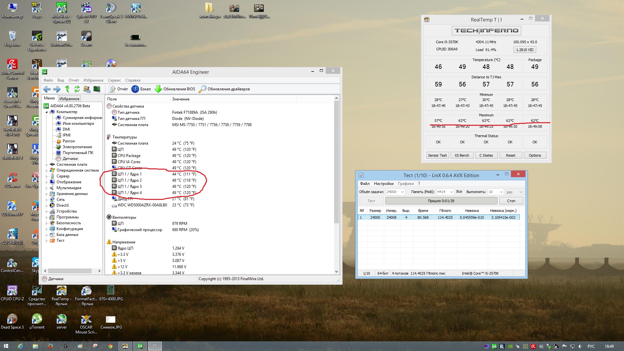Click the monitor diagnostics icon in toolbar

(97, 89)
